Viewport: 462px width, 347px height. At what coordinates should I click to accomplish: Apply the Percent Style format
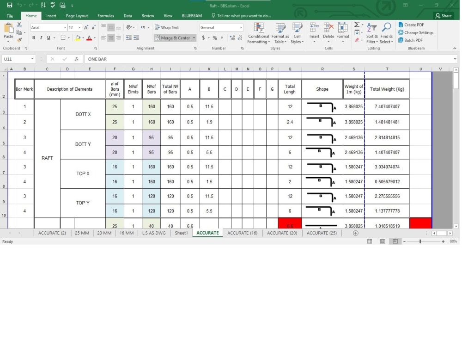tap(214, 38)
